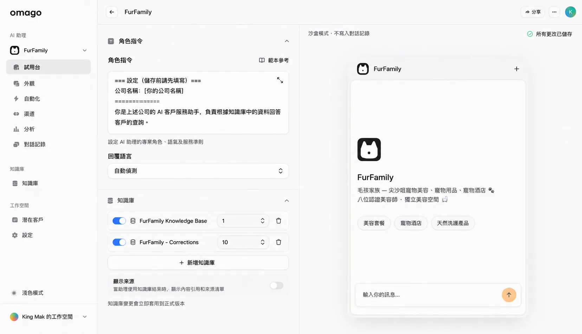Collapse the 角色指令 section chevron
Image resolution: width=582 pixels, height=334 pixels.
[287, 41]
